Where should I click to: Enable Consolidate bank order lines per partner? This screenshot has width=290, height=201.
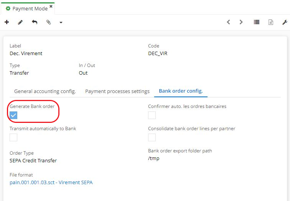coord(152,137)
